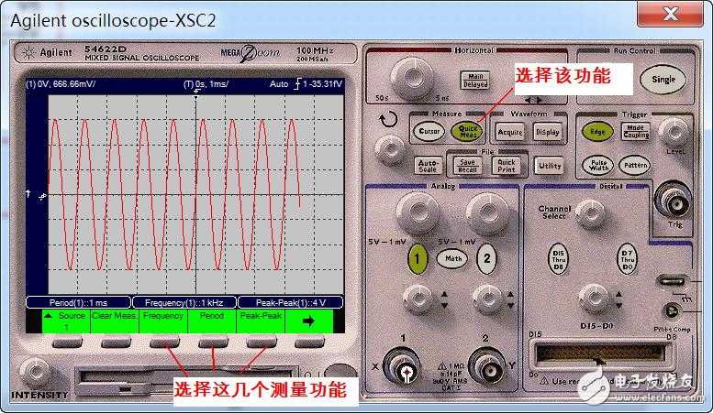
Task: Choose the Source softkey on screen
Action: (66, 321)
